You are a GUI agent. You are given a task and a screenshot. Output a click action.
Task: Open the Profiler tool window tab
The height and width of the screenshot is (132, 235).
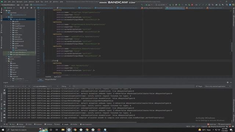(74, 124)
